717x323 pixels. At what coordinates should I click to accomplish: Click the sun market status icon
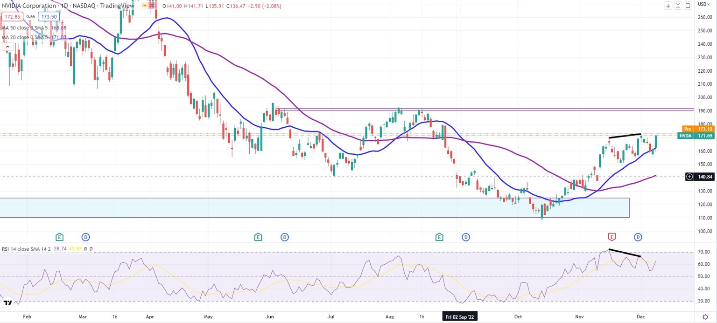[144, 6]
